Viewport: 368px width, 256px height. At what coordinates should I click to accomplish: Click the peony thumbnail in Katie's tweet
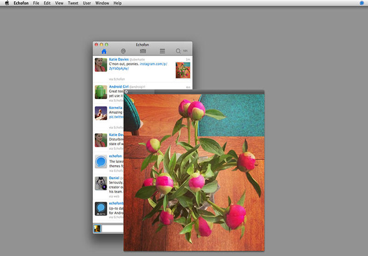183,70
